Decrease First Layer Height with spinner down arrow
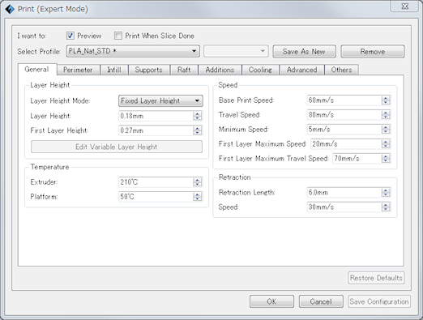This screenshot has height=320, width=423. [198, 133]
